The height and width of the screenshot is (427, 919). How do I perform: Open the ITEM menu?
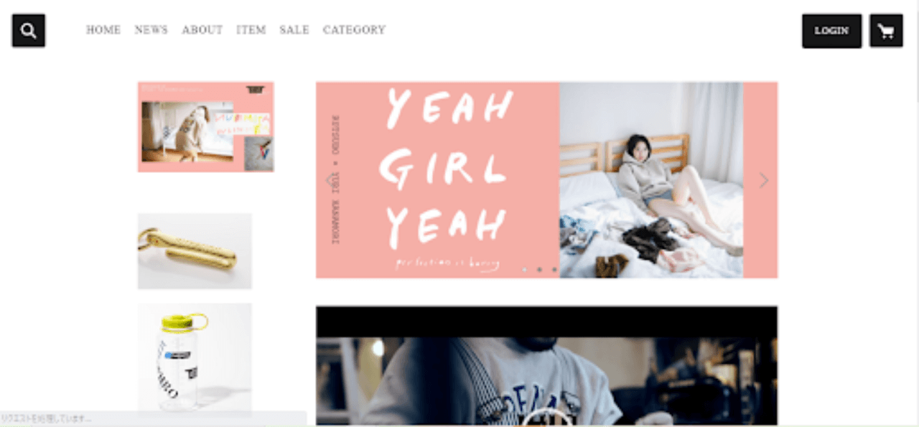pos(251,30)
